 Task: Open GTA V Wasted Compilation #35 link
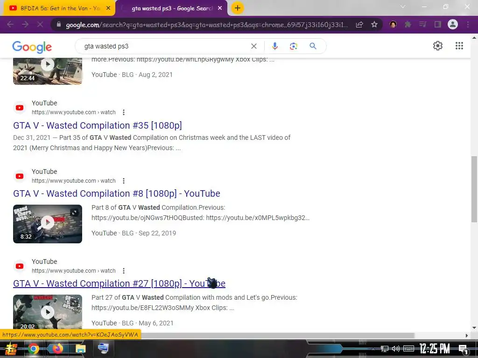(x=98, y=125)
